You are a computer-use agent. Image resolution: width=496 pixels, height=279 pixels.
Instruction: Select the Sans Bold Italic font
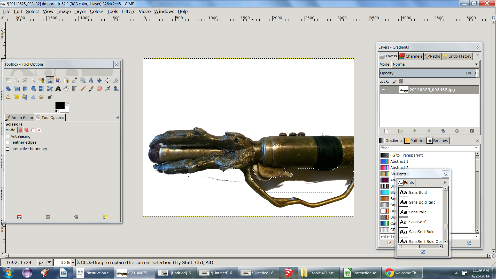[422, 202]
